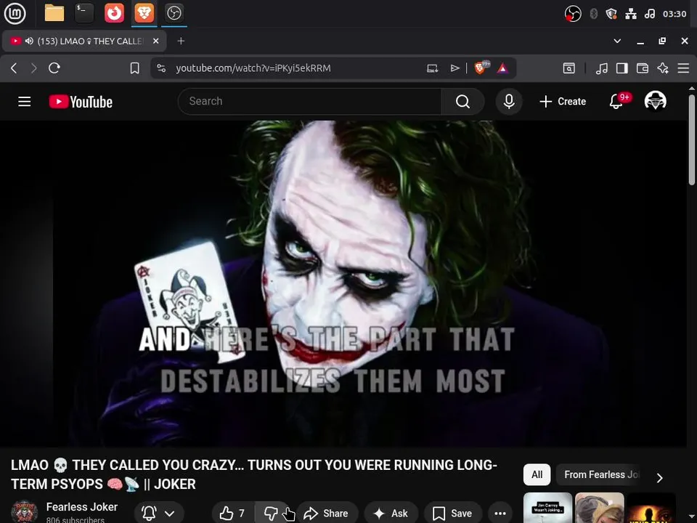
Task: Switch to OBS Studio window in panel
Action: pos(174,13)
